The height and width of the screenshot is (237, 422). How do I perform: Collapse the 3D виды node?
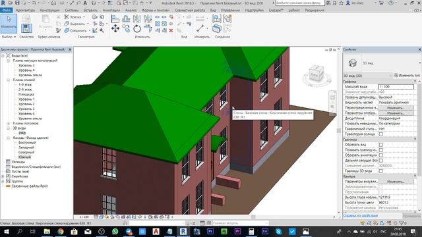[8, 128]
